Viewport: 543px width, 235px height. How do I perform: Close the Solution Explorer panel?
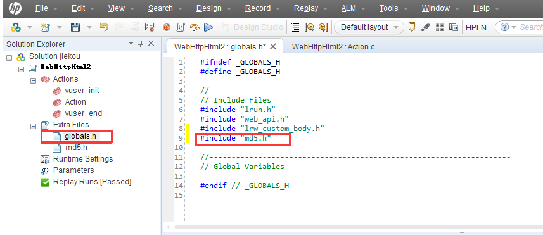pos(151,44)
